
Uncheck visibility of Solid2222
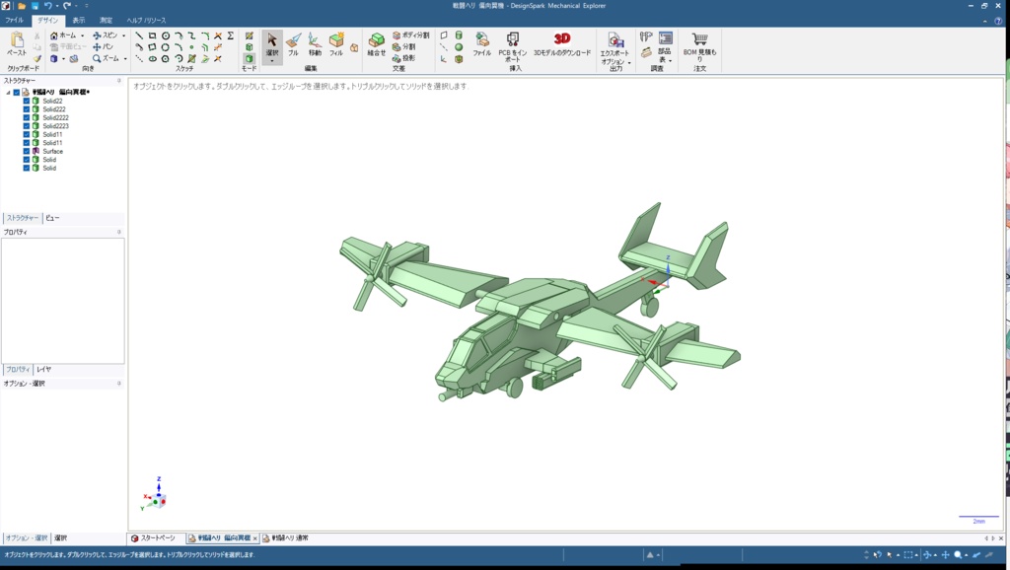(x=27, y=118)
